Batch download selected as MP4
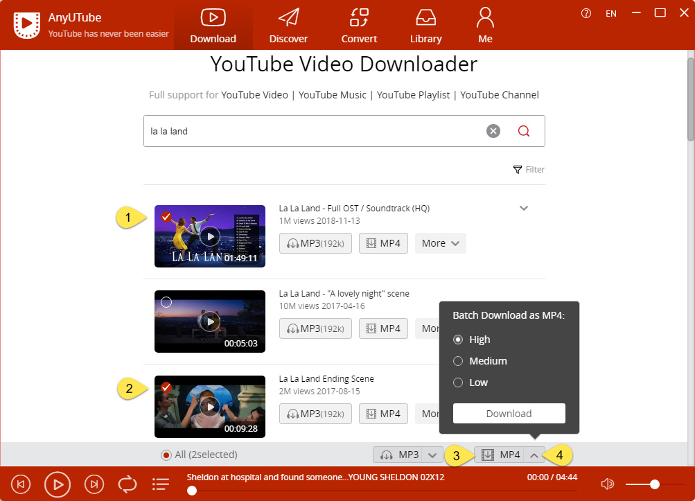 coord(499,455)
